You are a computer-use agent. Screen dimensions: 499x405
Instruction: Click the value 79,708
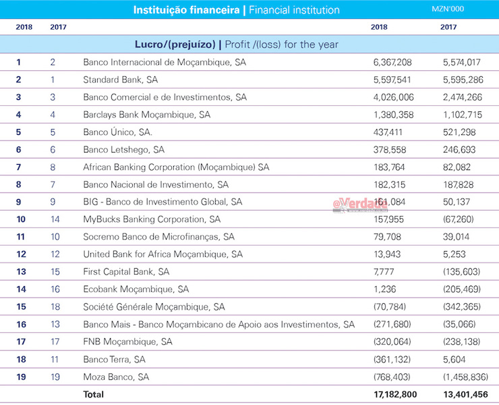point(387,237)
